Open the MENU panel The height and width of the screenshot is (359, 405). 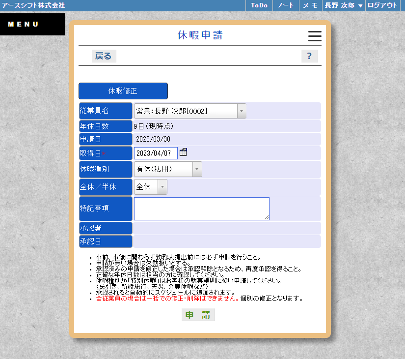point(22,24)
